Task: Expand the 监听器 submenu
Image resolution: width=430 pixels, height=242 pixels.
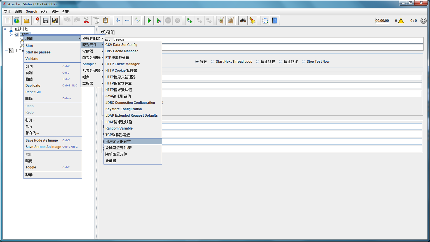Action: tap(93, 83)
